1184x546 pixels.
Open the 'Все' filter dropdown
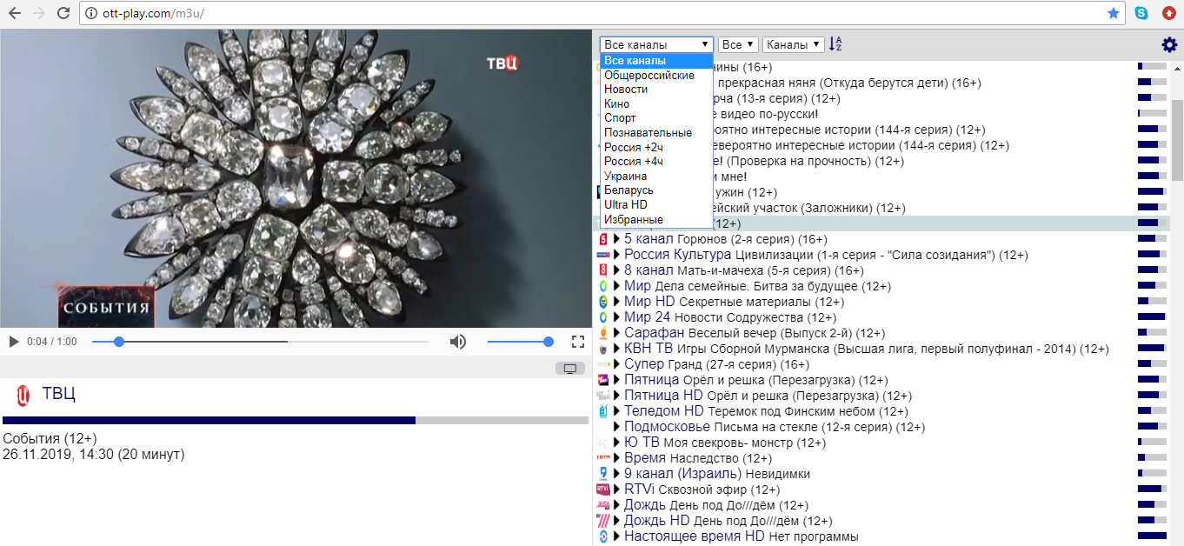coord(737,44)
